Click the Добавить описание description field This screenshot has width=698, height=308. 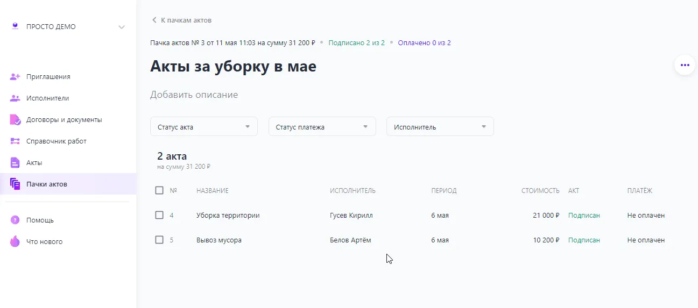[x=194, y=95]
